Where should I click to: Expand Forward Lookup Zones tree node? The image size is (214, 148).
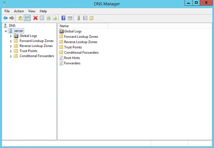coord(11,41)
